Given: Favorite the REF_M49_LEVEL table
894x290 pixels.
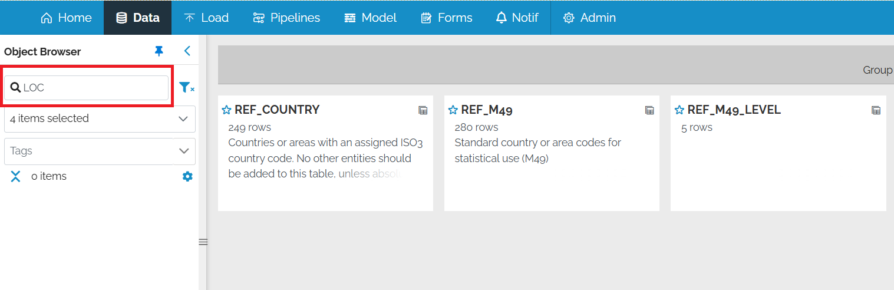Looking at the screenshot, I should 679,110.
